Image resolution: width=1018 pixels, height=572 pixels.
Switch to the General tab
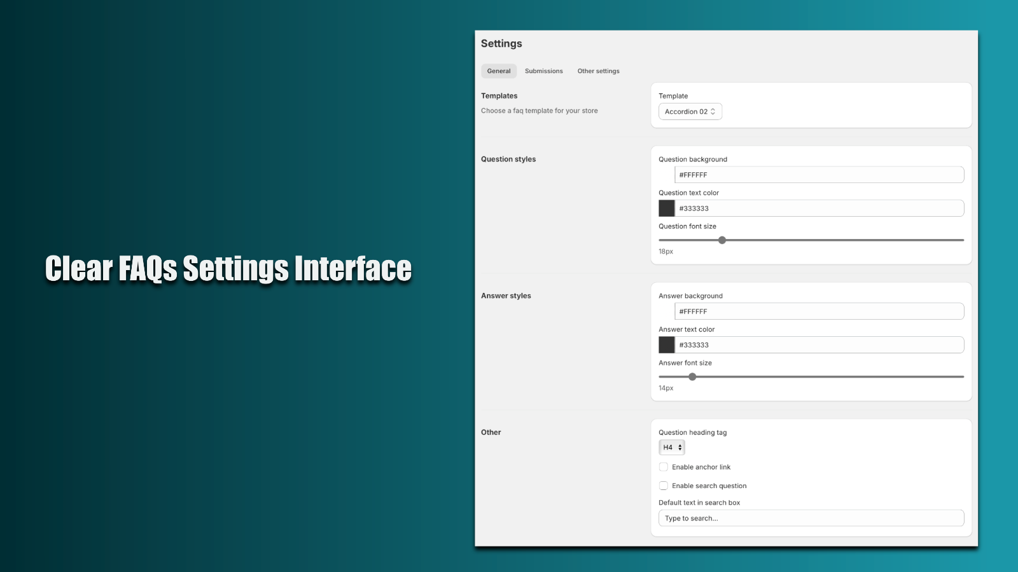tap(499, 71)
